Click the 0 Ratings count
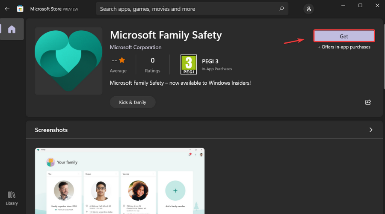This screenshot has height=214, width=385. click(x=152, y=65)
